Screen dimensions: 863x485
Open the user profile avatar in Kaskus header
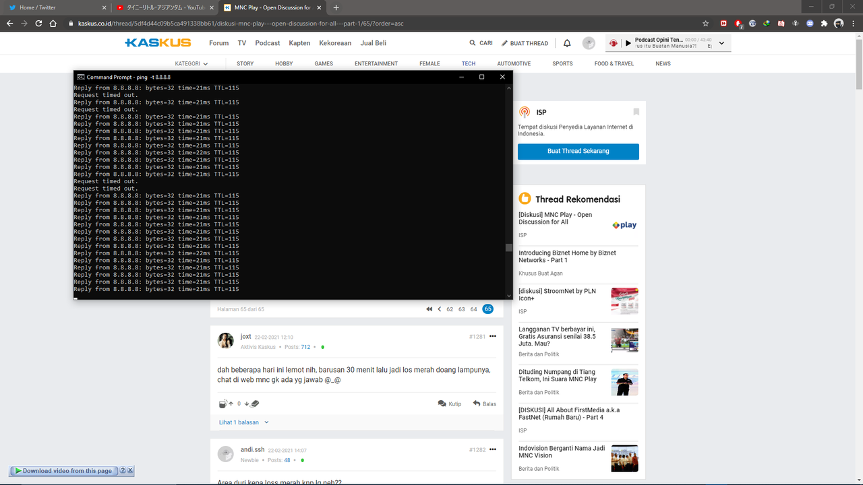[589, 43]
